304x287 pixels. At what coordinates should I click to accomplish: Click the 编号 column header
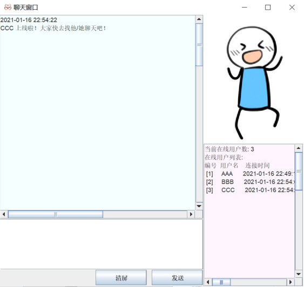(x=211, y=166)
